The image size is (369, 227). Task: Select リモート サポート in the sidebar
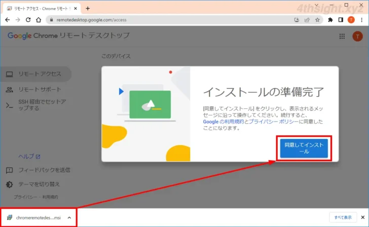click(36, 90)
